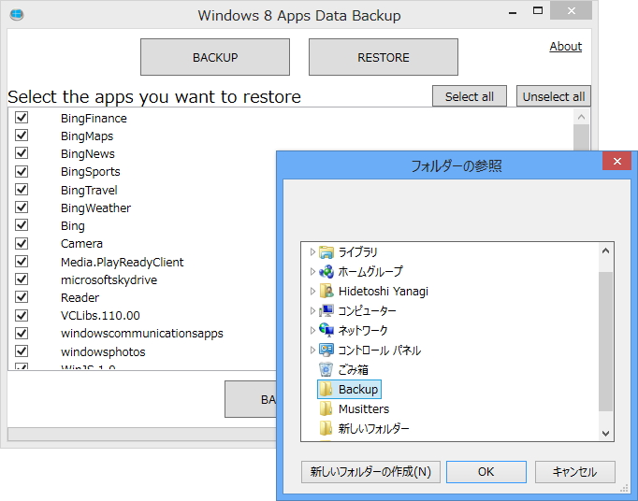Viewport: 638px width, 501px height.
Task: Open the About link
Action: (x=566, y=47)
